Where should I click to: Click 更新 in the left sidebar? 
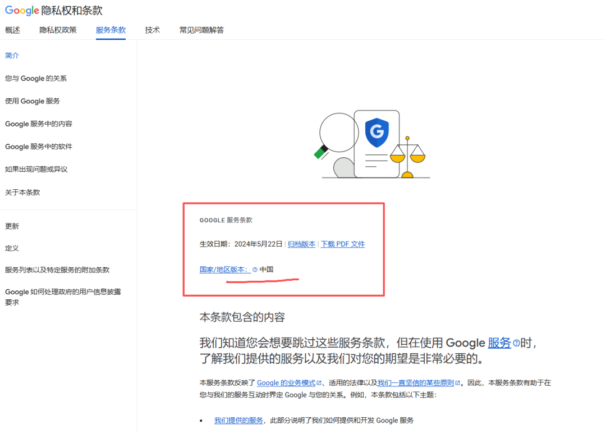click(12, 226)
